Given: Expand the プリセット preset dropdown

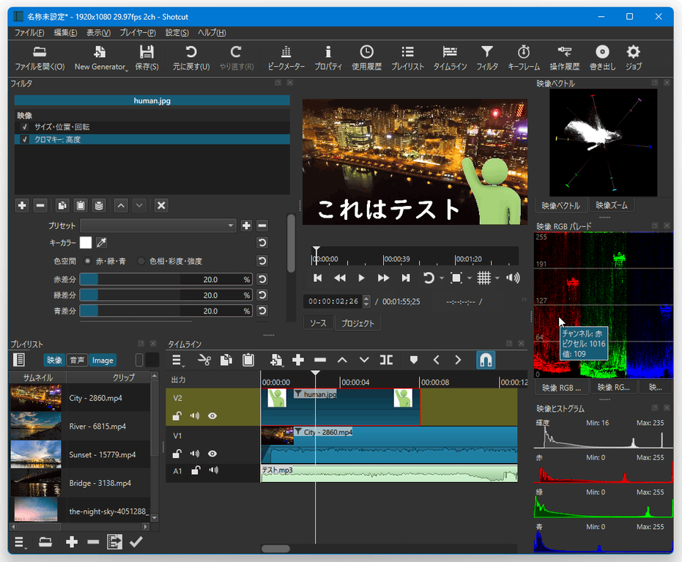Looking at the screenshot, I should click(x=158, y=226).
